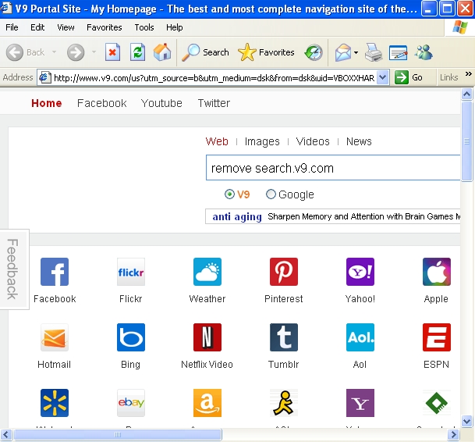Expand the address bar URL dropdown
The image size is (475, 442).
tap(382, 77)
